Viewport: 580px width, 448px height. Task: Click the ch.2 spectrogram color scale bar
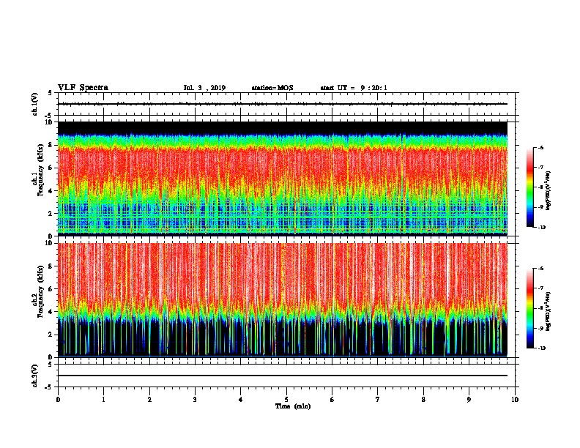(x=529, y=308)
